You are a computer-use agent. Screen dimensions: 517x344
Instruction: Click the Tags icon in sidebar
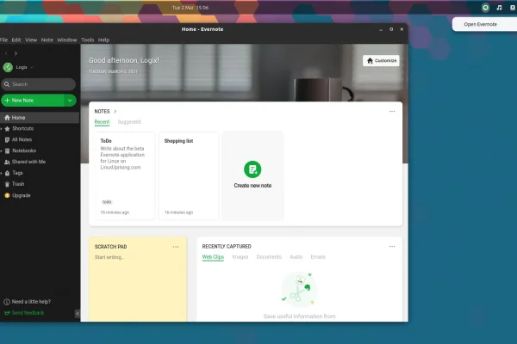pyautogui.click(x=7, y=173)
